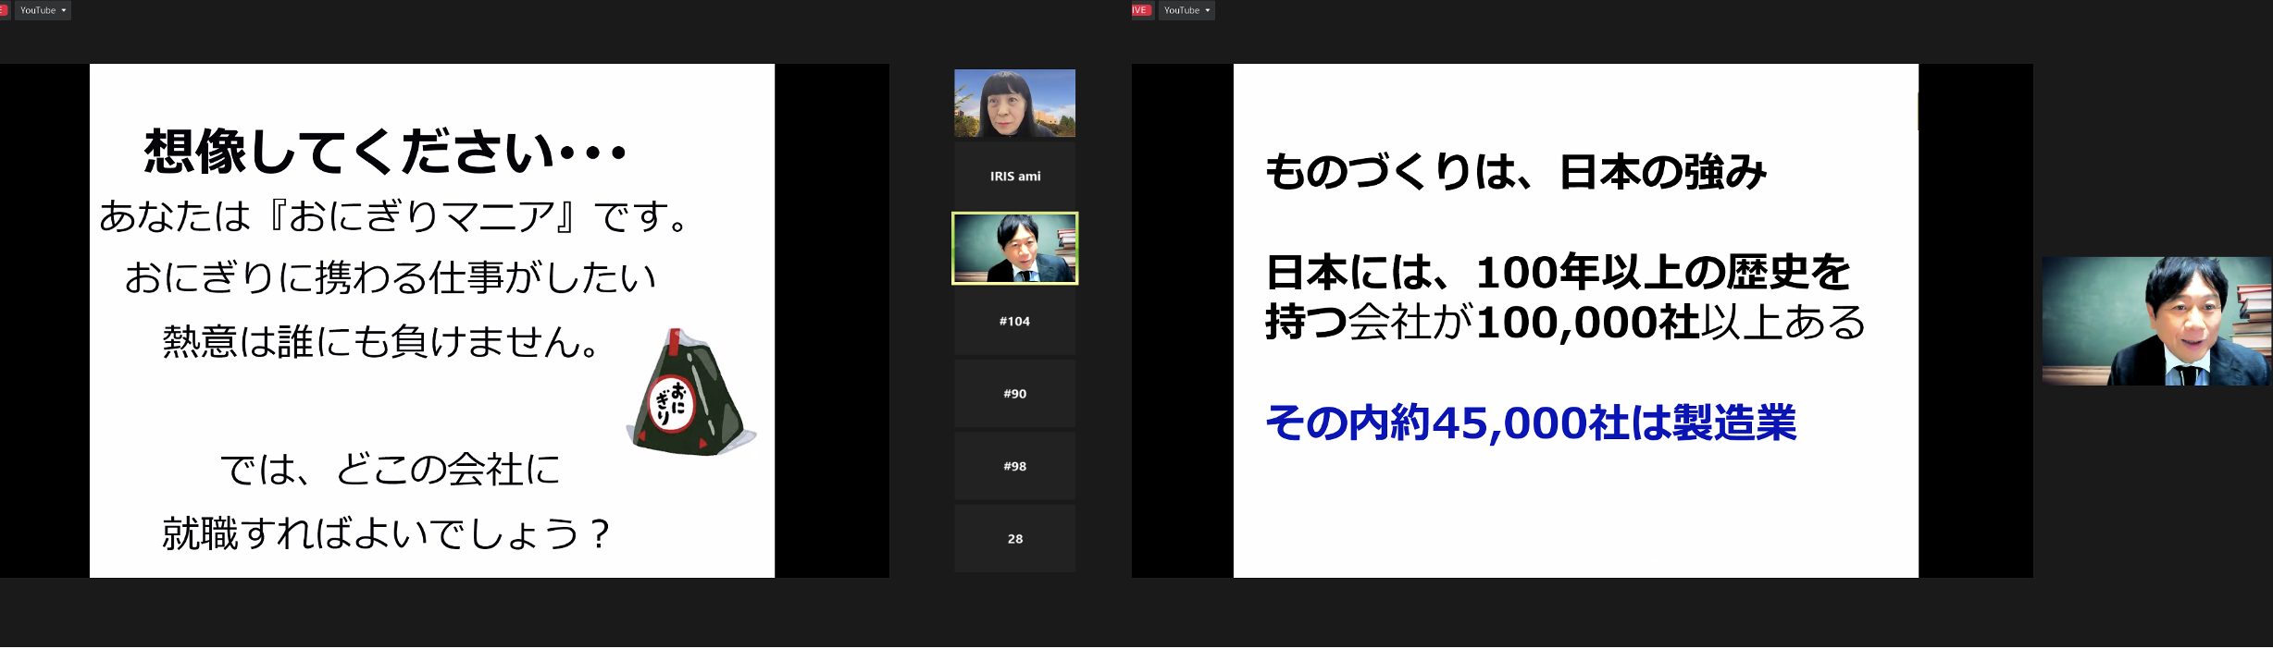This screenshot has width=2273, height=649.
Task: Click the line 就職すればよいでしょう？ on the slide
Action: pyautogui.click(x=385, y=533)
